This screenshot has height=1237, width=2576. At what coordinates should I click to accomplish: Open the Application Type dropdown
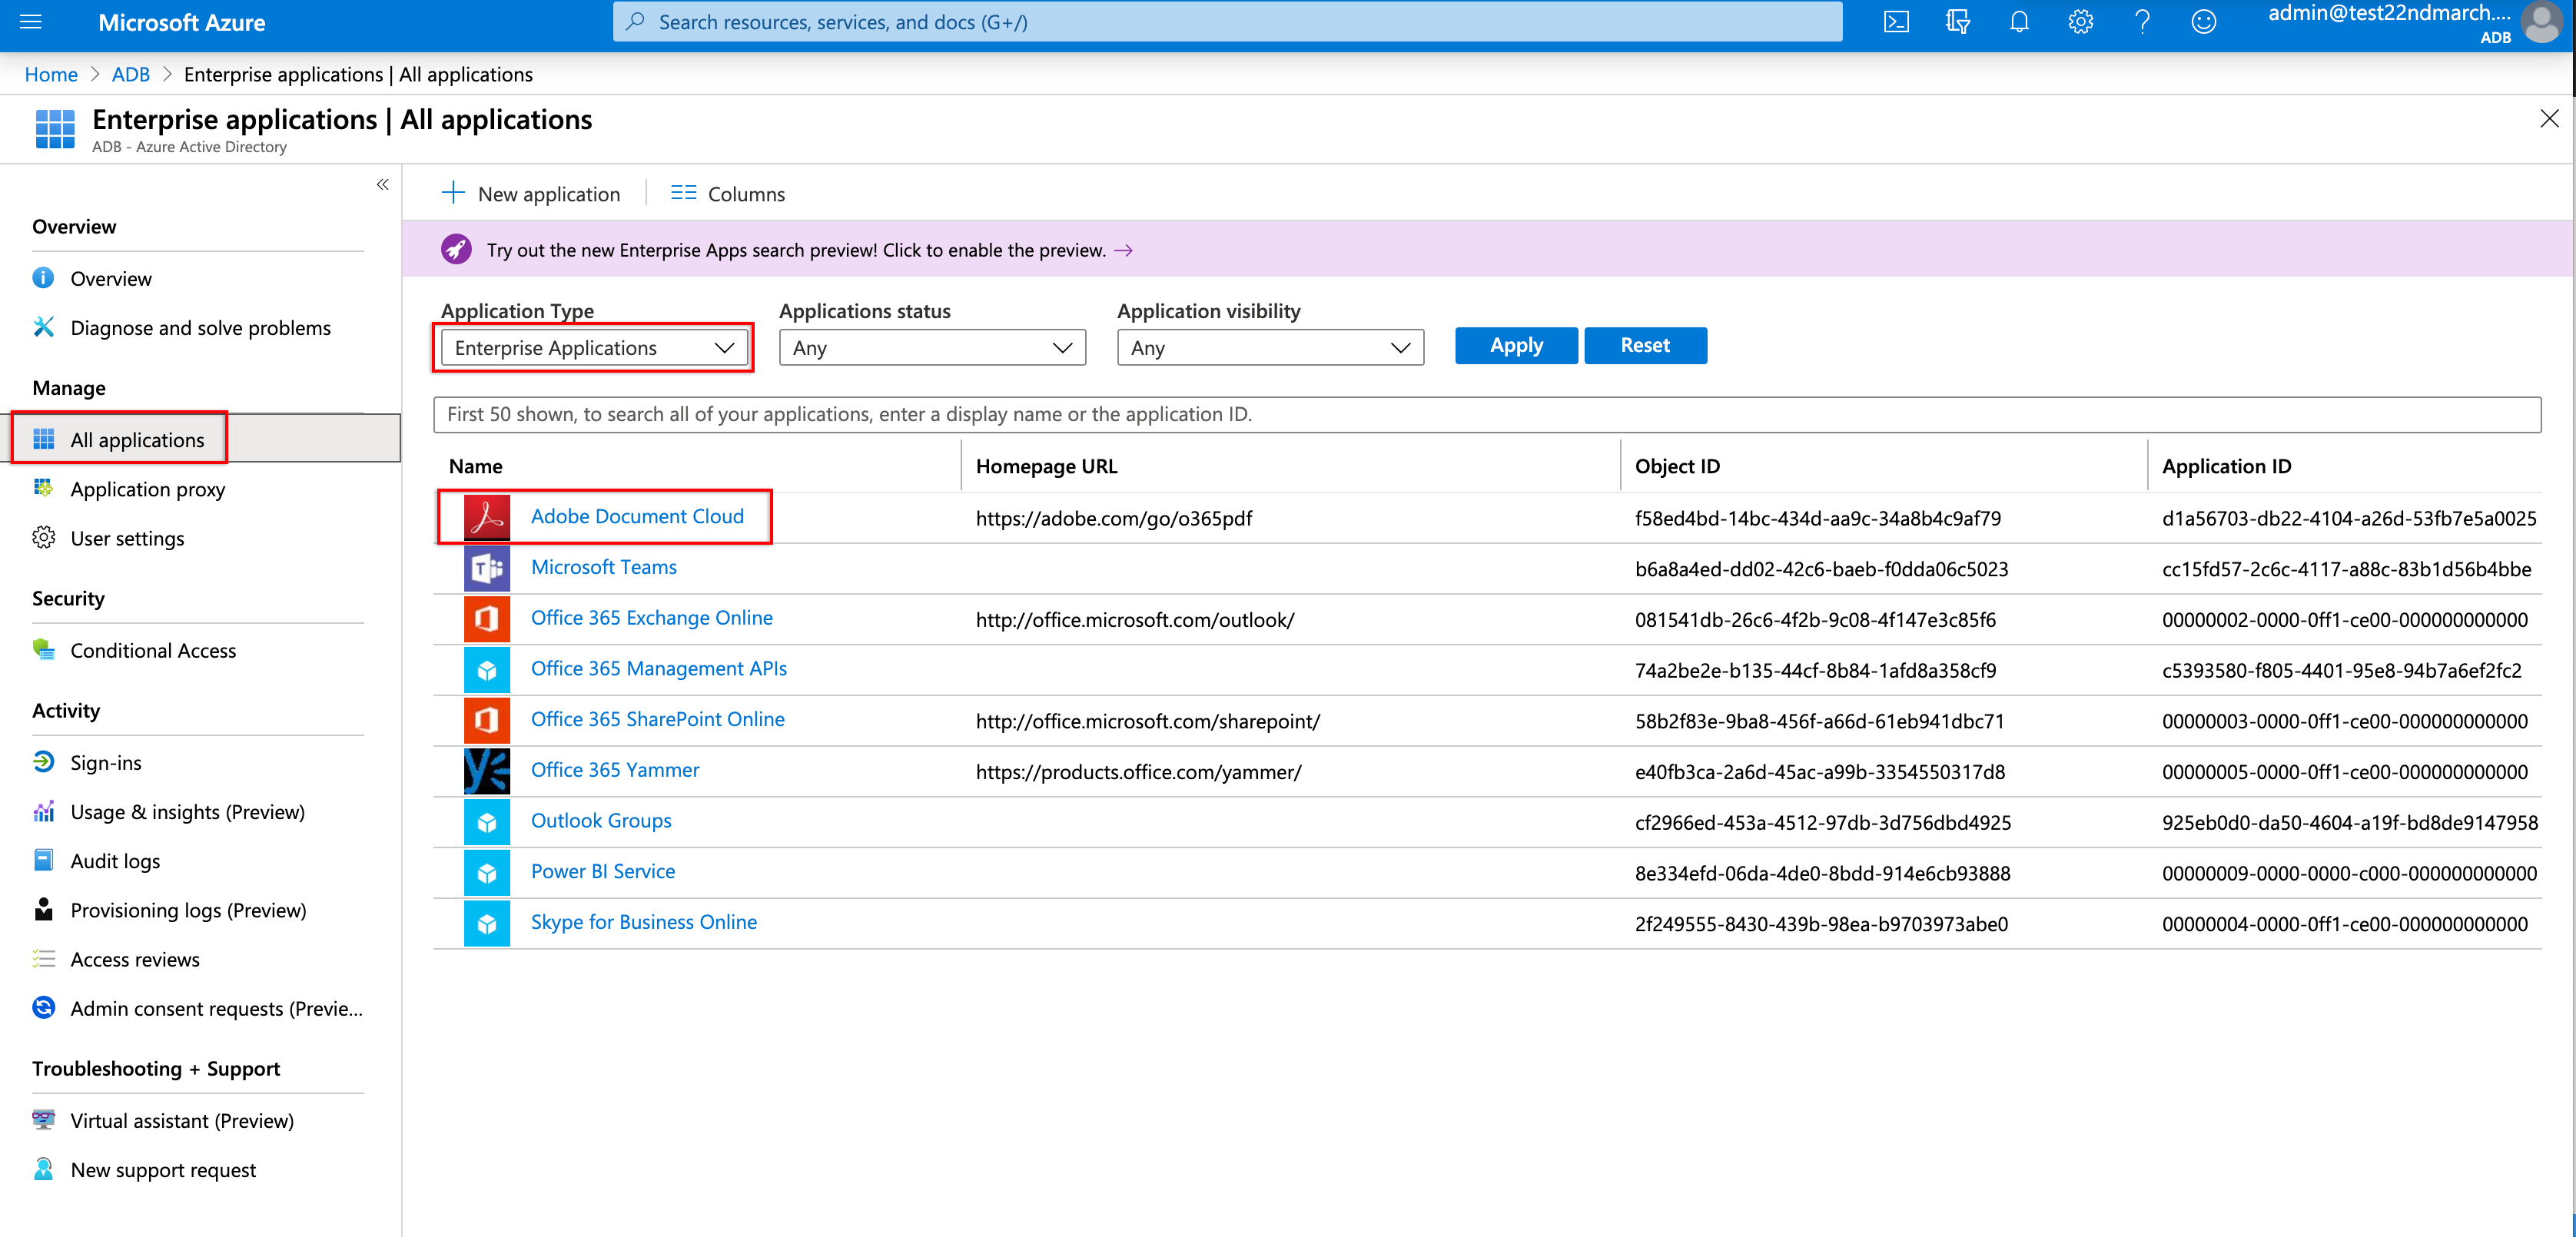click(592, 347)
